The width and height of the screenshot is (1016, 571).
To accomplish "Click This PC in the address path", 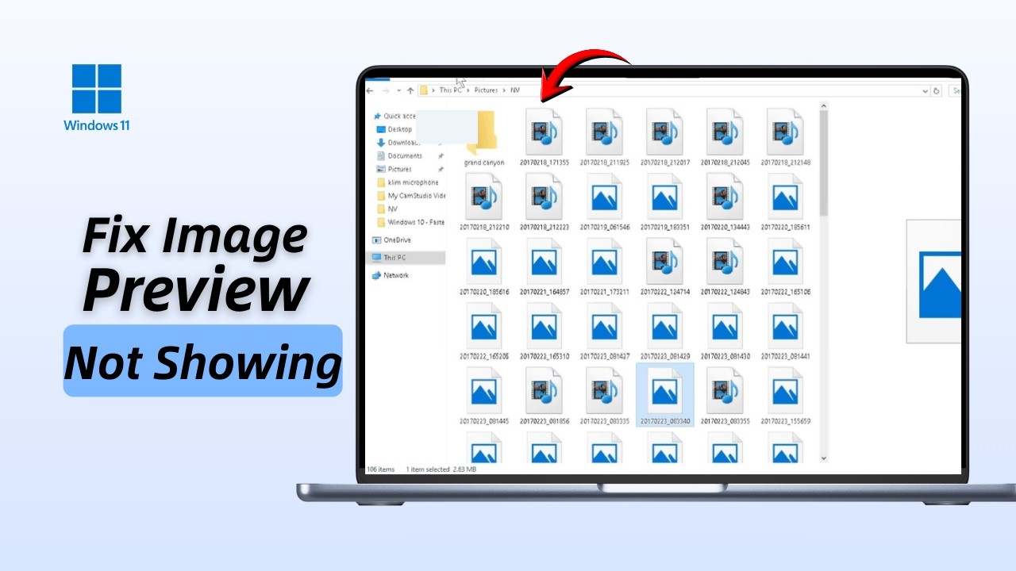I will pyautogui.click(x=451, y=90).
